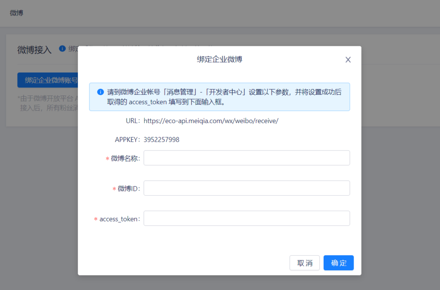Click the 微博接入 heading
Image resolution: width=440 pixels, height=290 pixels.
click(x=34, y=50)
